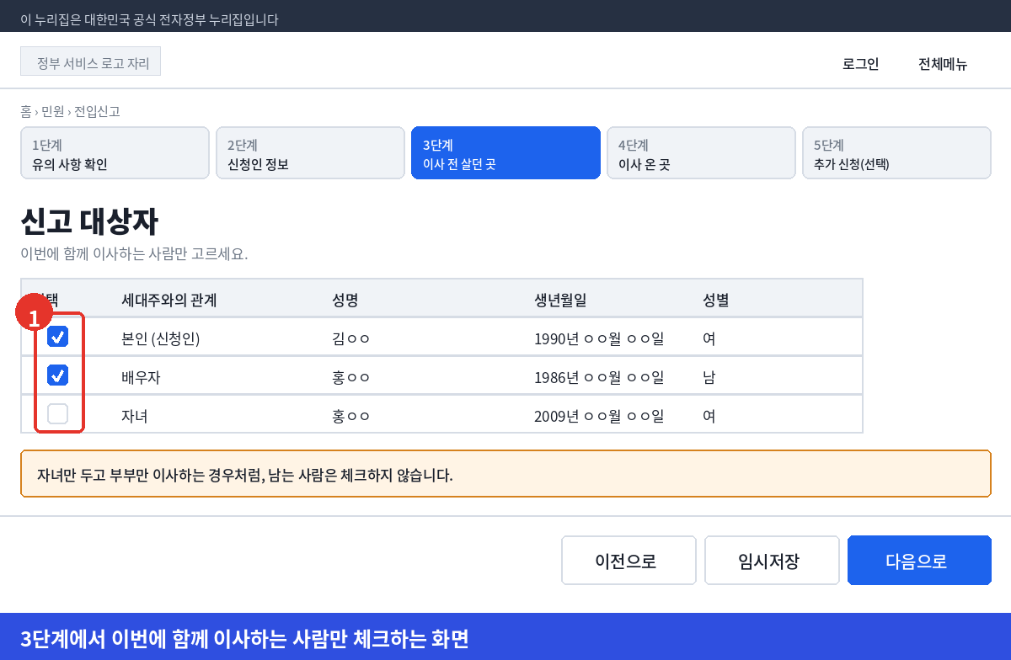Click the 세대주와의 관계 column header
Screen dimensions: 1011x660
pos(169,300)
